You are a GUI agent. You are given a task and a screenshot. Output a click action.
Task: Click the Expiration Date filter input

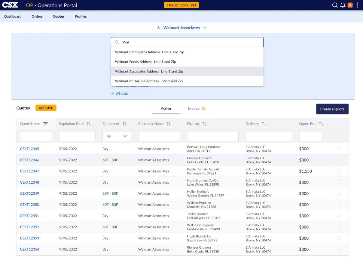[77, 136]
